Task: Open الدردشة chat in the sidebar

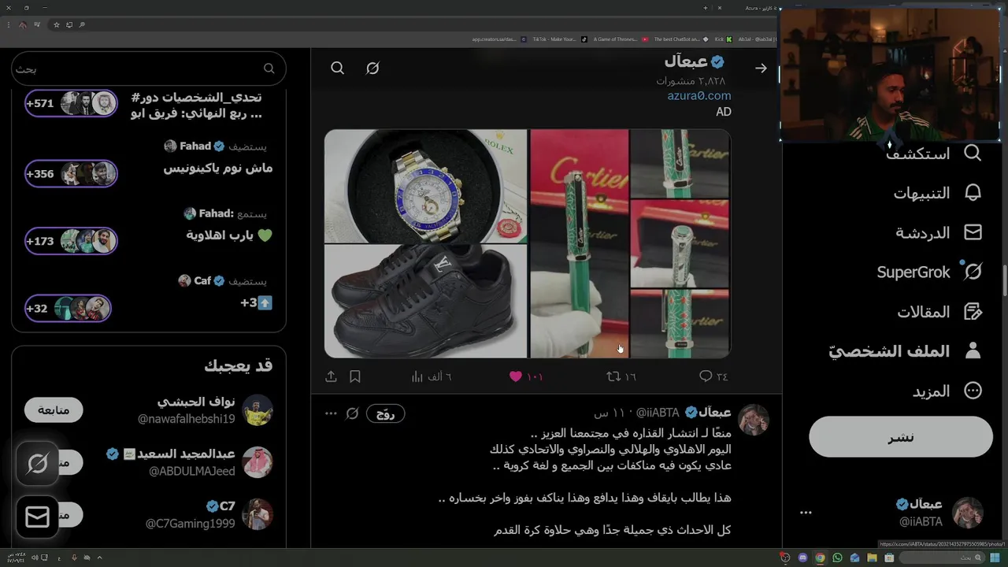Action: point(938,232)
